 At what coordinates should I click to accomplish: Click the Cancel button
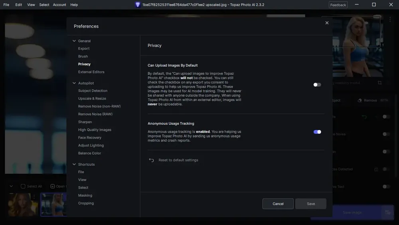click(278, 203)
